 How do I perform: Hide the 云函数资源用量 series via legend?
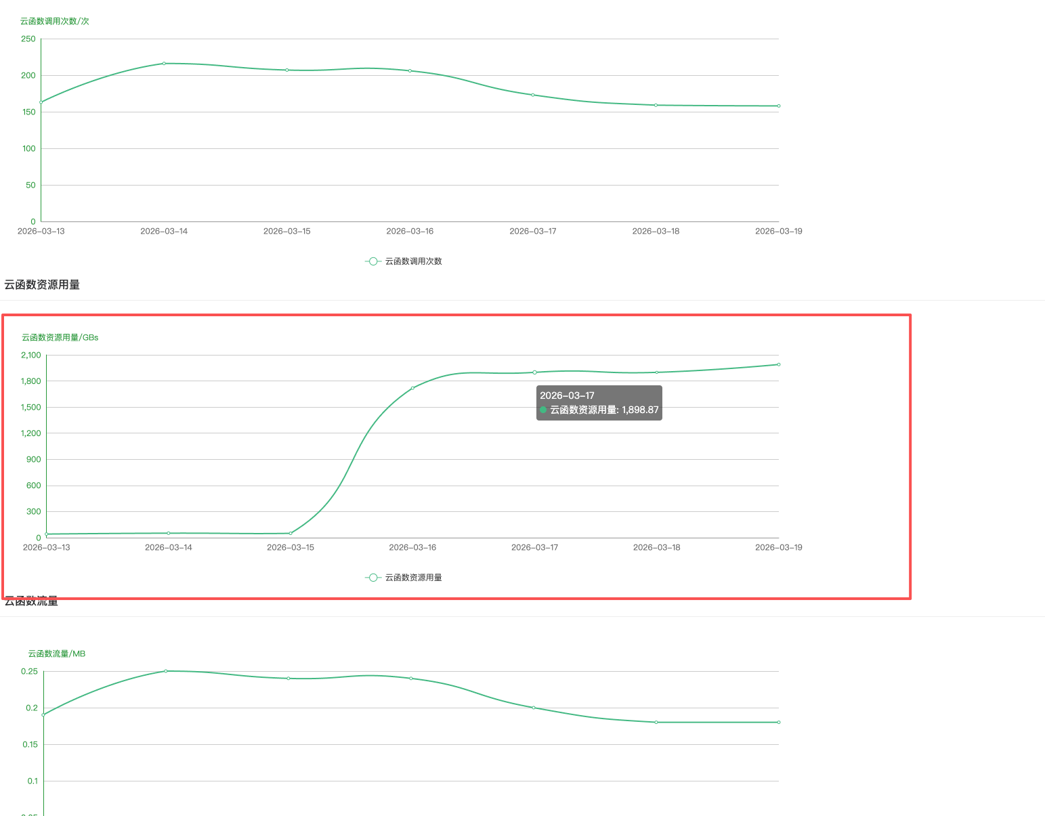(x=404, y=578)
